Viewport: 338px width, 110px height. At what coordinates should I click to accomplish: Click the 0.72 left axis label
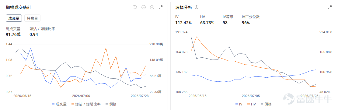coord(9,76)
